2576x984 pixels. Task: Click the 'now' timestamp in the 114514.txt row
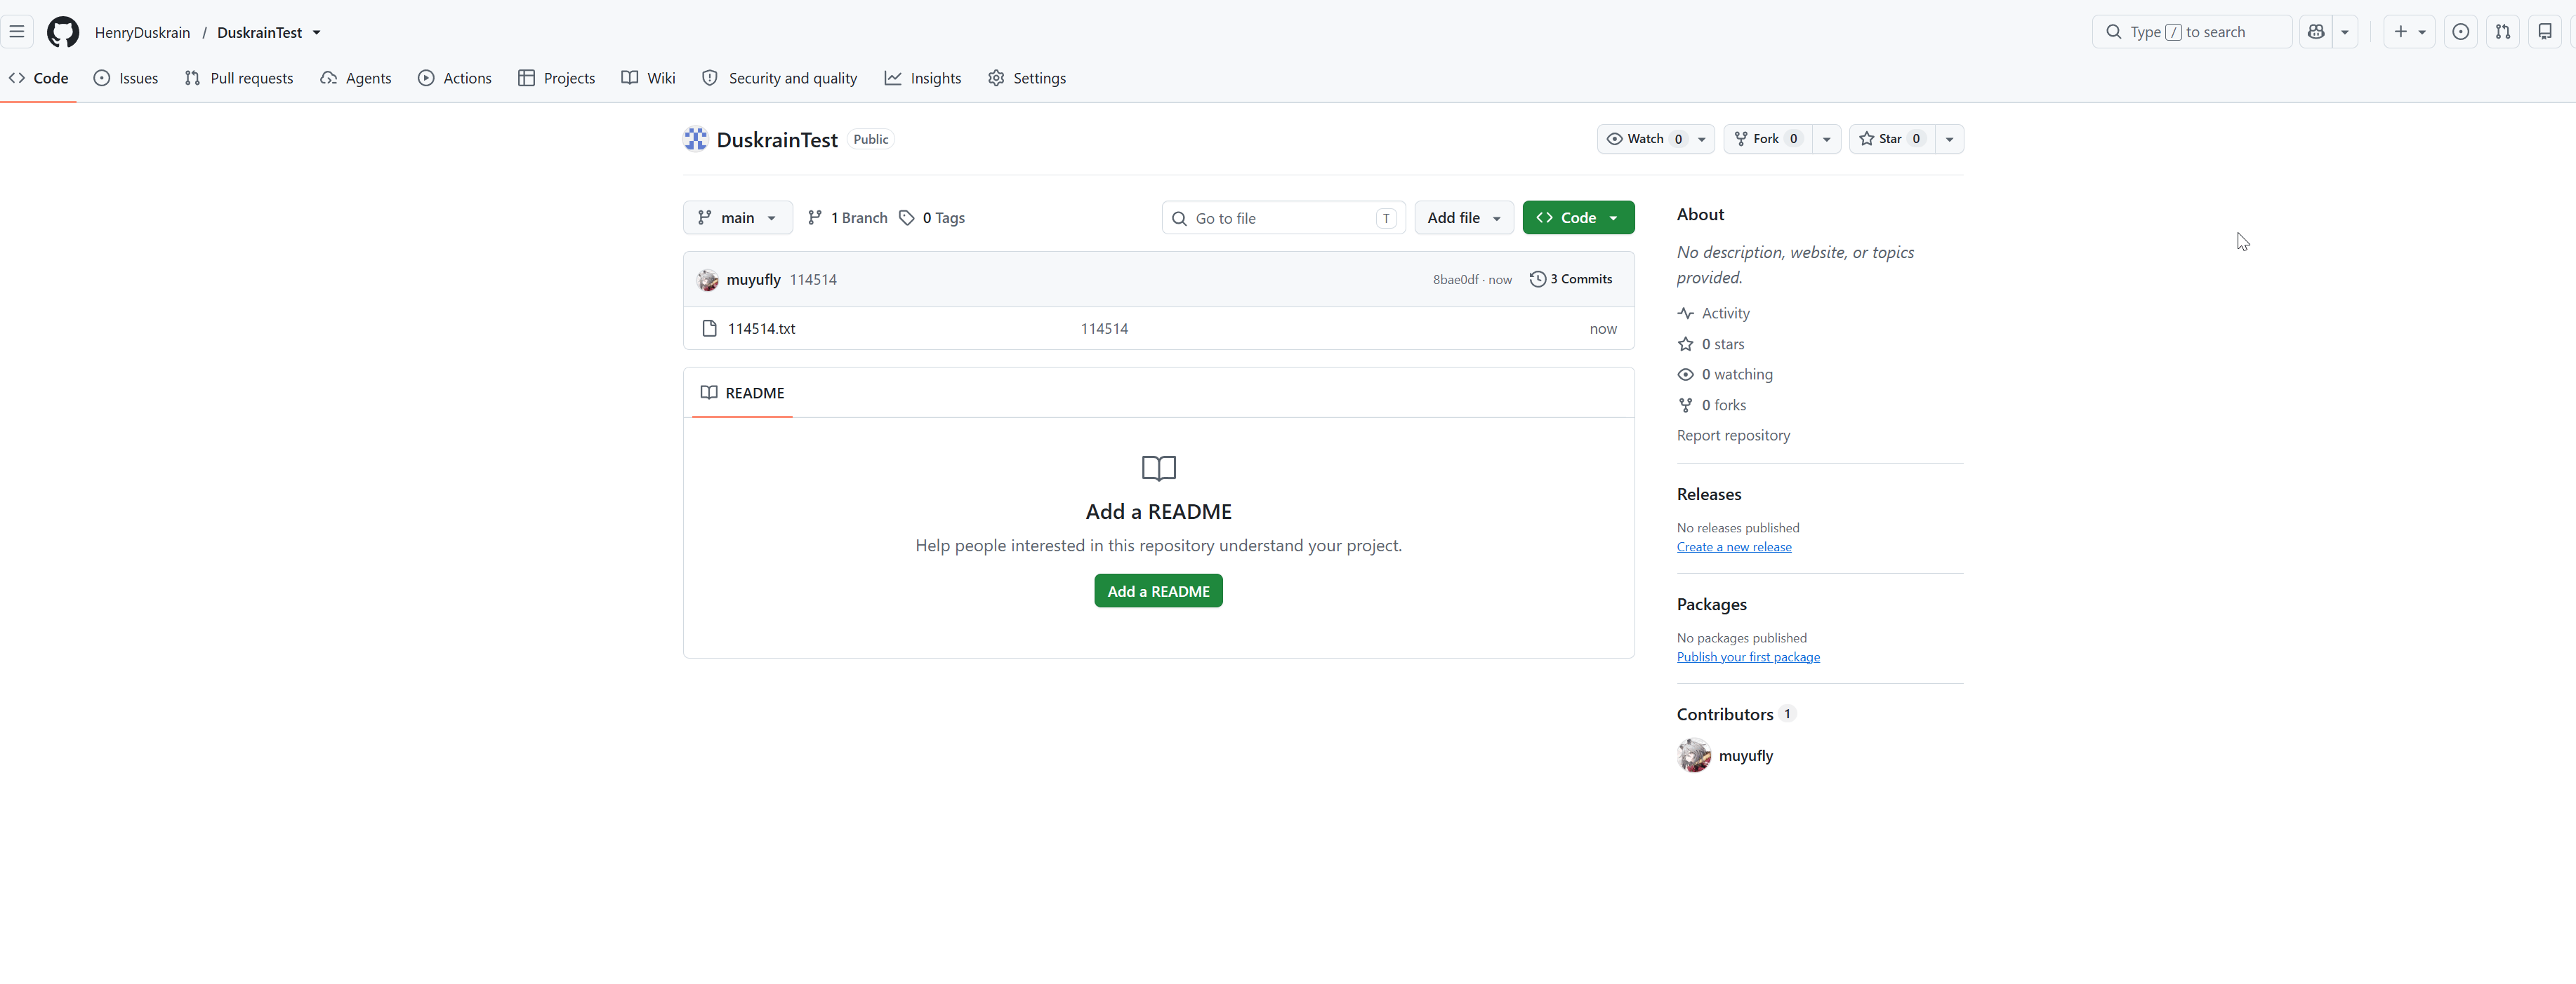(x=1603, y=330)
